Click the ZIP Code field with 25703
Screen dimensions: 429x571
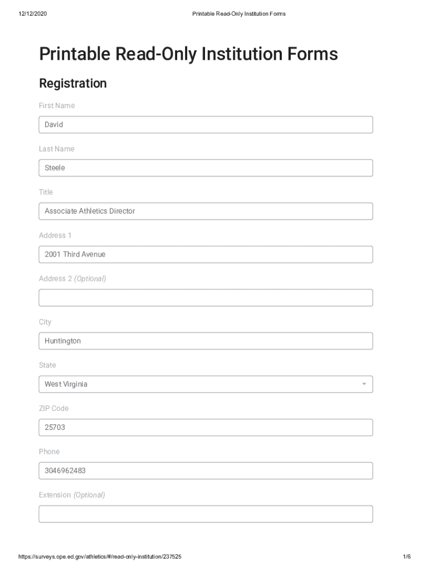[206, 428]
